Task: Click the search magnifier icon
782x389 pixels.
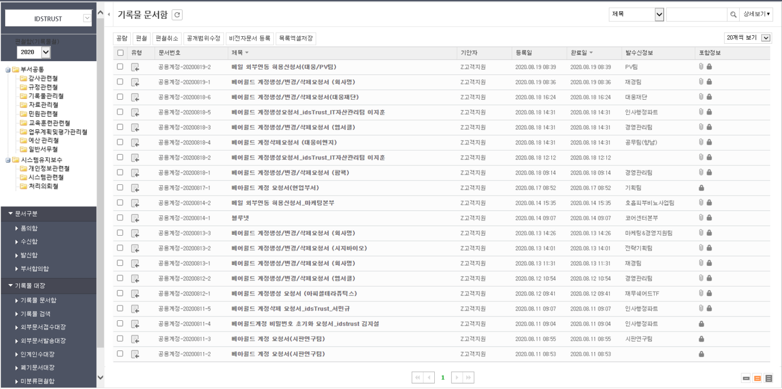Action: [x=734, y=15]
